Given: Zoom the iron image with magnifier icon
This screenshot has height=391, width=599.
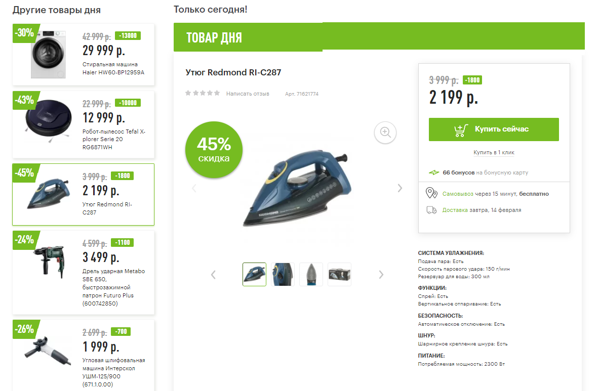Looking at the screenshot, I should coord(385,133).
